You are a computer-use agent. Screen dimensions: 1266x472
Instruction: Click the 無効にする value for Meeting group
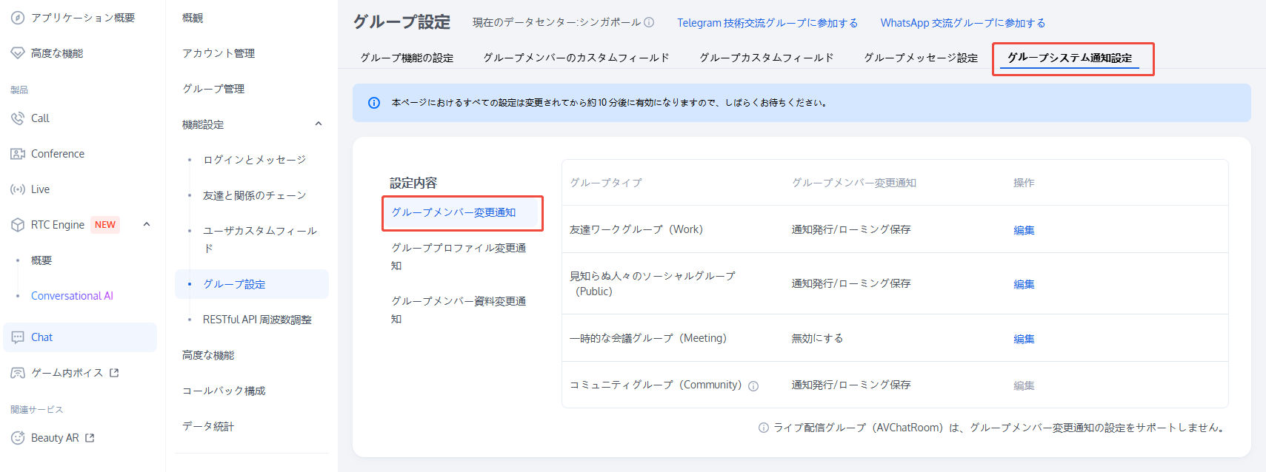[817, 338]
